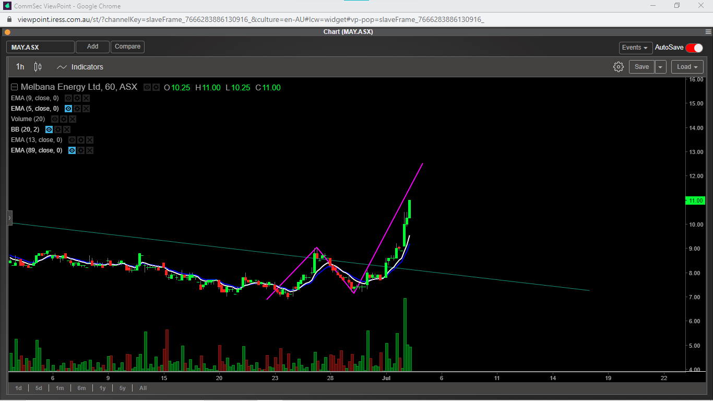The image size is (713, 401).
Task: Open settings for Volume (20) indicator
Action: click(64, 119)
